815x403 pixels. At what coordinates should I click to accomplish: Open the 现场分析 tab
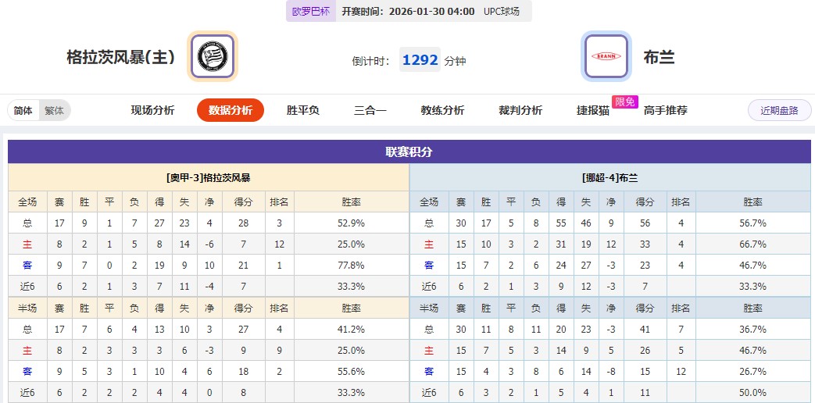point(153,110)
